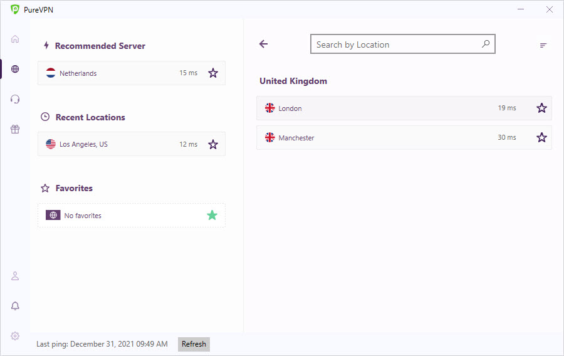Focus the Search by Location field

403,44
